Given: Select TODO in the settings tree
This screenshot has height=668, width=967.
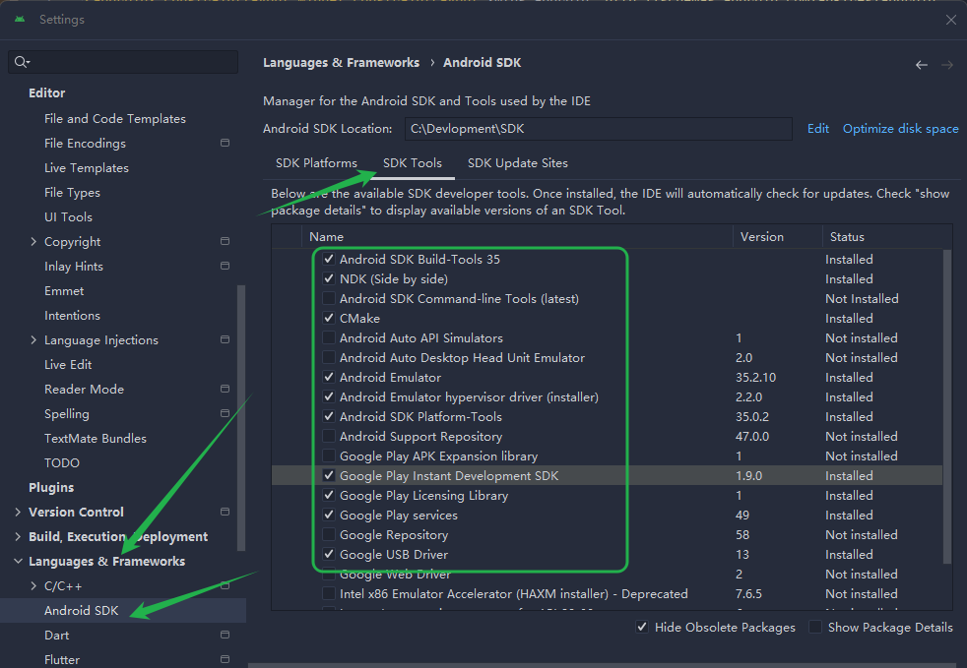Looking at the screenshot, I should click(x=62, y=463).
